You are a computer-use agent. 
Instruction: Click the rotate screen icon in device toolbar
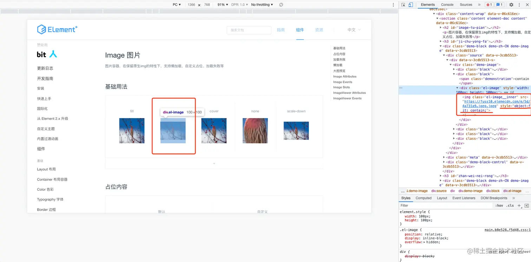(281, 5)
